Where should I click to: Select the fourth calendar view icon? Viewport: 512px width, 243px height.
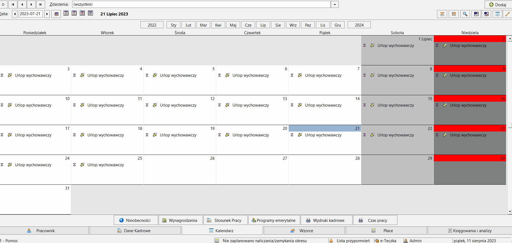pos(91,13)
